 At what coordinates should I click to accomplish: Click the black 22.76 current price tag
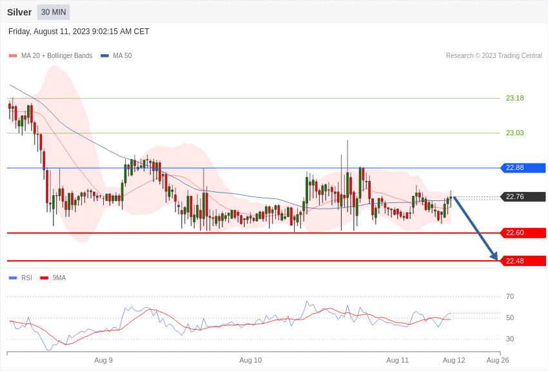(x=524, y=197)
